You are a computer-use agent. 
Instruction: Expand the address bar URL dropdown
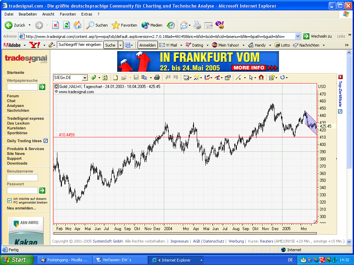click(x=298, y=36)
